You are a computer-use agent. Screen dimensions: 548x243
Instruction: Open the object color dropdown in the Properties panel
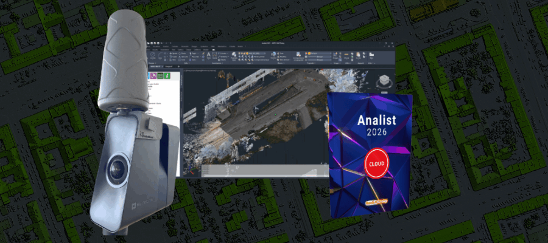point(320,53)
